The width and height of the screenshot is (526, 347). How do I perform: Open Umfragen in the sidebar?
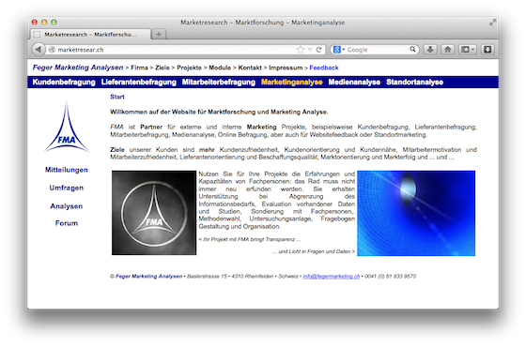coord(67,188)
